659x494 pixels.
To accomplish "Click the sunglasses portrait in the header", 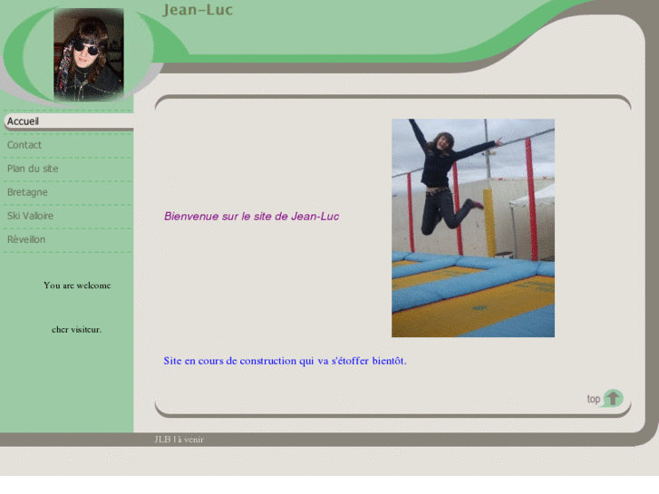I will coord(88,54).
